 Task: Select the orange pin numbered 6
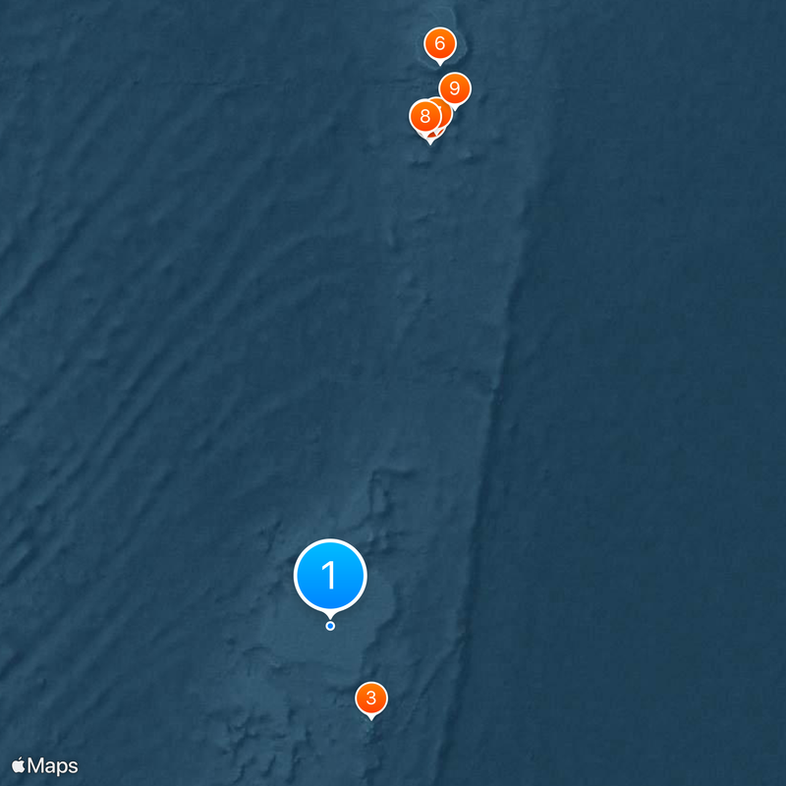click(440, 44)
